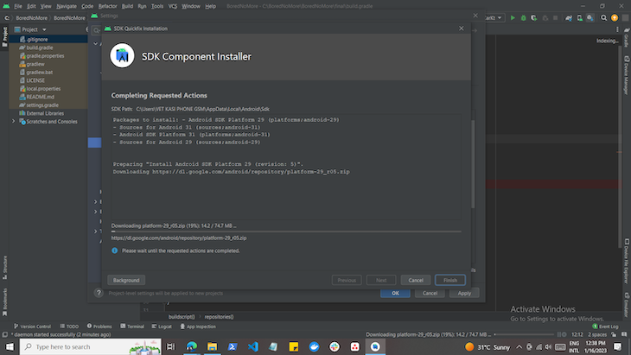Click the tool windows quick access icon
Screen dimensions: 631x355
pyautogui.click(x=5, y=334)
